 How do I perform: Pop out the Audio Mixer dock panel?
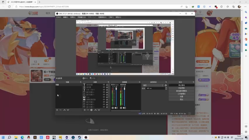139,82
